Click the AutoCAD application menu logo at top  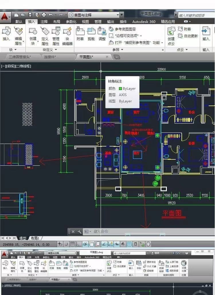[5, 17]
